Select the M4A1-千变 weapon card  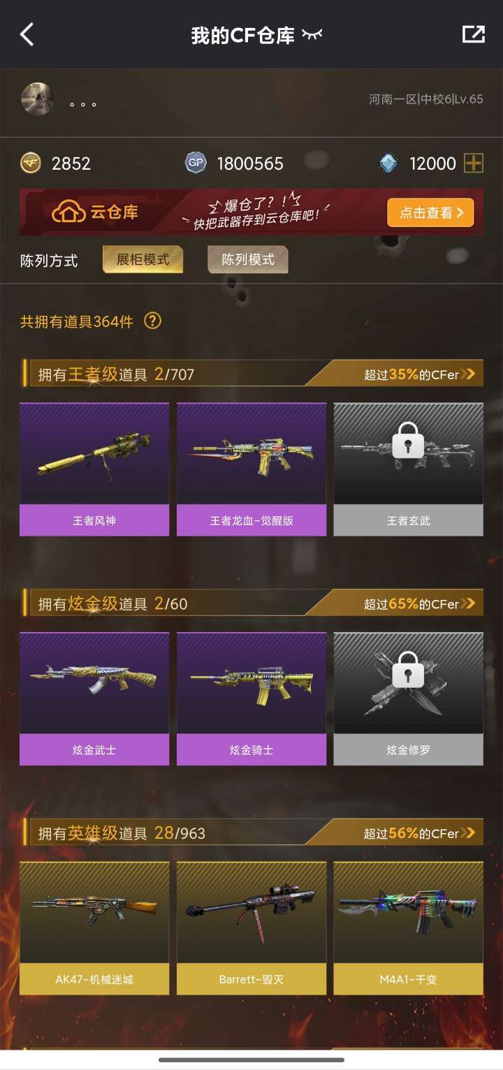pos(408,928)
